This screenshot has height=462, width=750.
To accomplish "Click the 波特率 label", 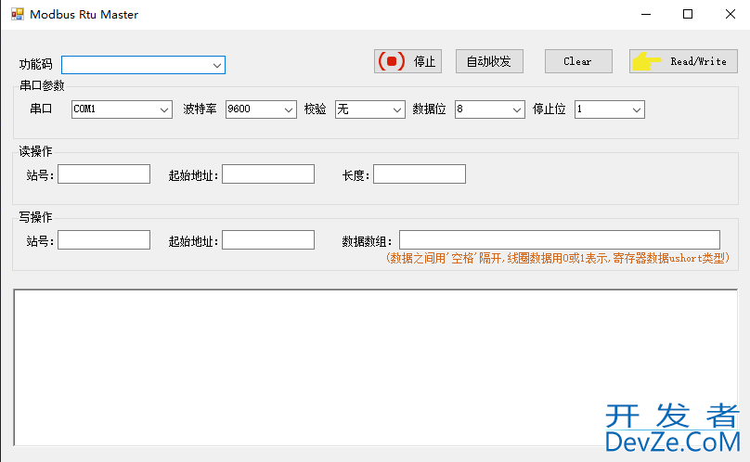I will pos(200,109).
